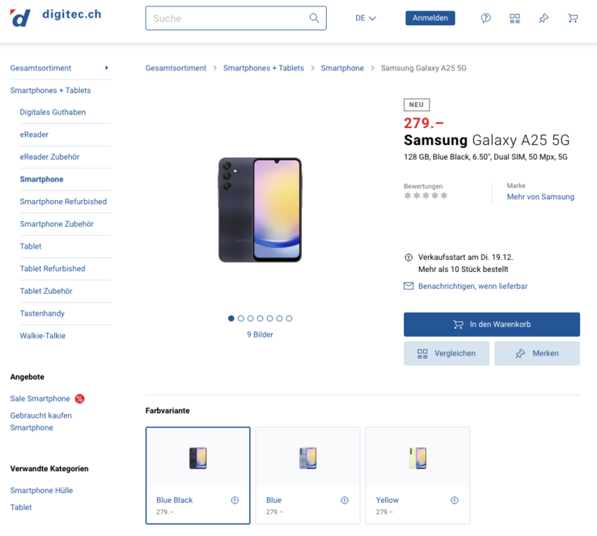Open the shopping cart icon in header
The image size is (597, 536).
573,18
